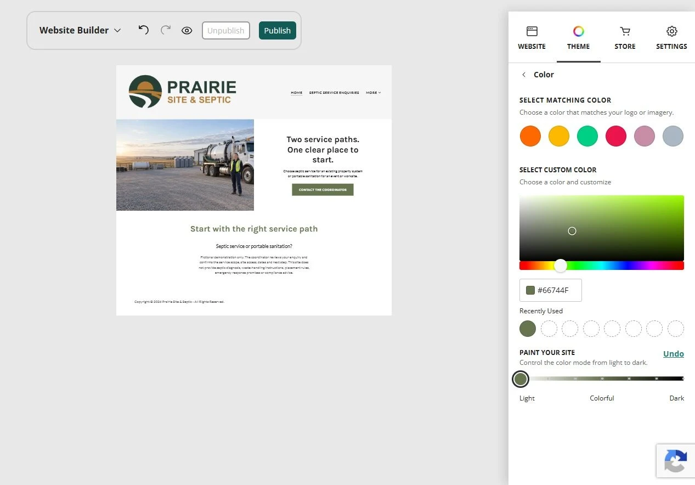Image resolution: width=695 pixels, height=485 pixels.
Task: Switch to the THEME tab
Action: (579, 38)
